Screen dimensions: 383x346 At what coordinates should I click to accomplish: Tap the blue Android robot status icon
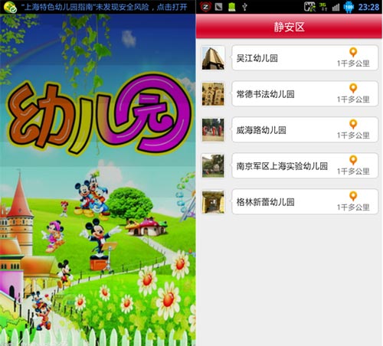(349, 7)
